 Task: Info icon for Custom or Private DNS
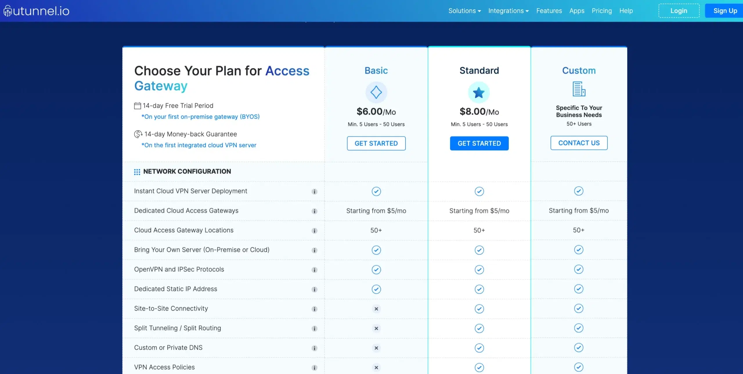pyautogui.click(x=314, y=348)
